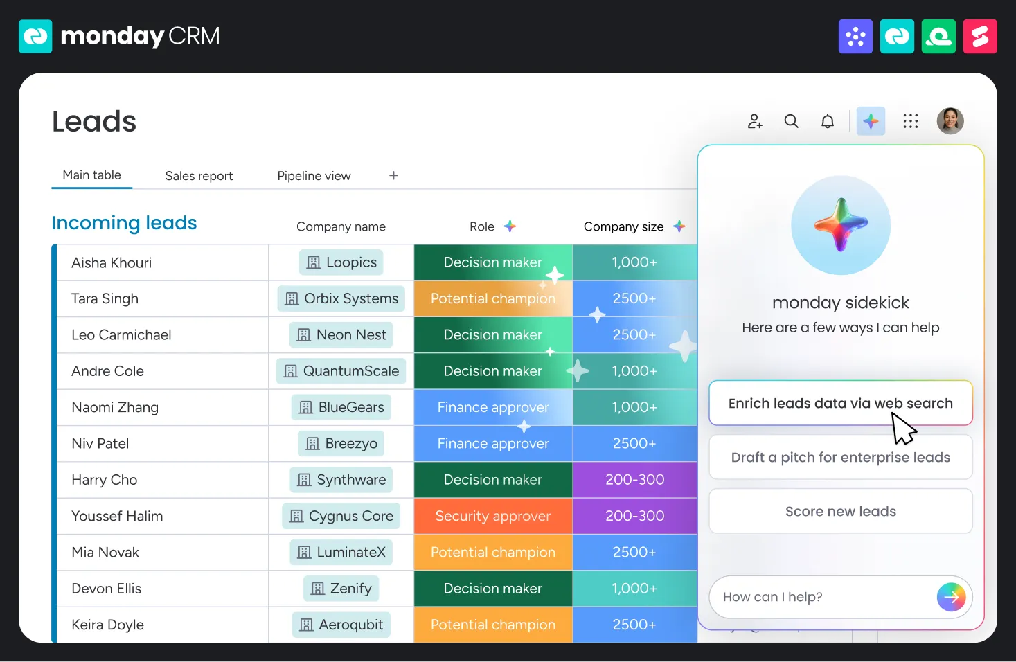The width and height of the screenshot is (1016, 662).
Task: Click Enrich leads data via web search
Action: [x=841, y=403]
